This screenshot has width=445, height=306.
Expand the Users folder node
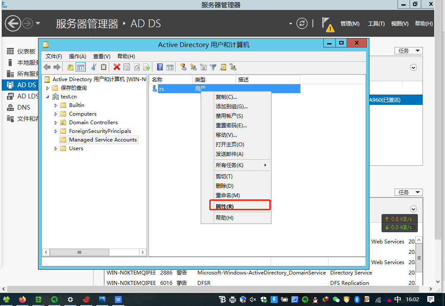click(56, 148)
